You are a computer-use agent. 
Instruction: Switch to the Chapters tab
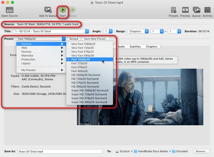pos(152,46)
